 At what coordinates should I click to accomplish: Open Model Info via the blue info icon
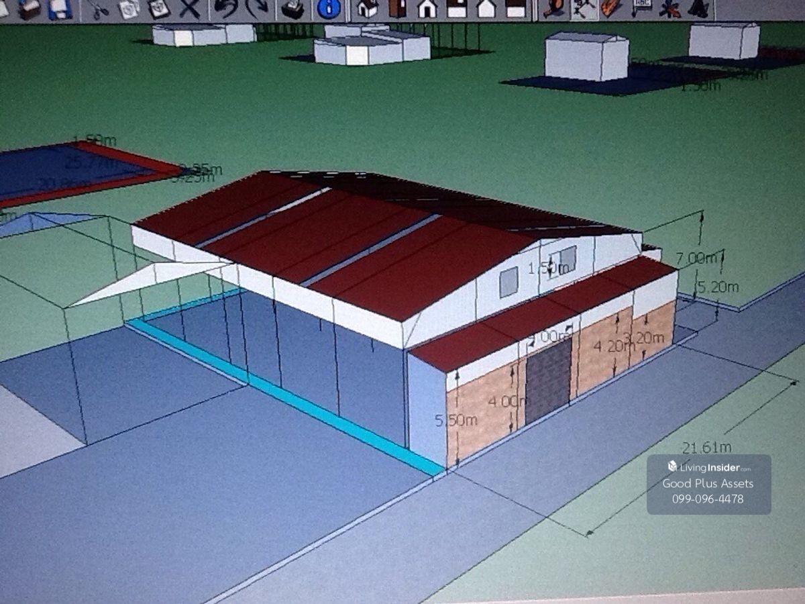pos(329,9)
